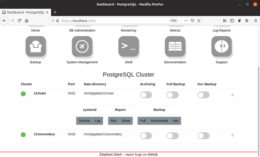Expand the 11/secondary cluster details arrow

[232, 135]
